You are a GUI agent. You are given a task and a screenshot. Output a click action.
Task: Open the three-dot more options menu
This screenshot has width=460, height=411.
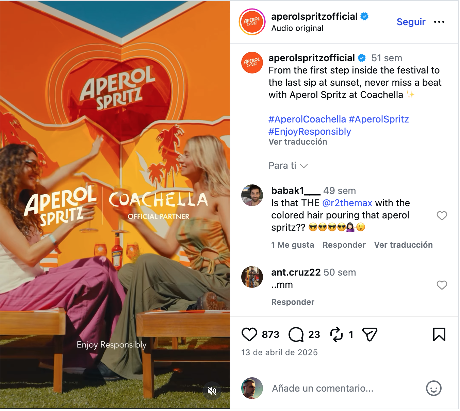pos(439,22)
